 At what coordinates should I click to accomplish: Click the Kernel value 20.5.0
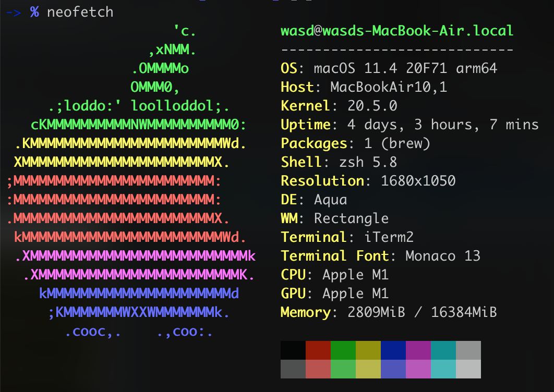[372, 106]
